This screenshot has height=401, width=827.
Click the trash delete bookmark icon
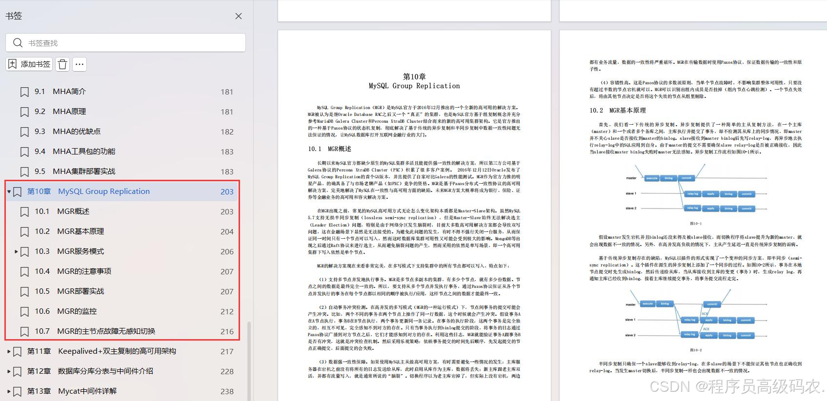pos(62,64)
